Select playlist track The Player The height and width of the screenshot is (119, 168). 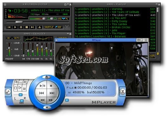pos(115,33)
